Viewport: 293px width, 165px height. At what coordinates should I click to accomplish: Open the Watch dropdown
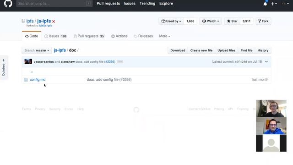(x=211, y=21)
